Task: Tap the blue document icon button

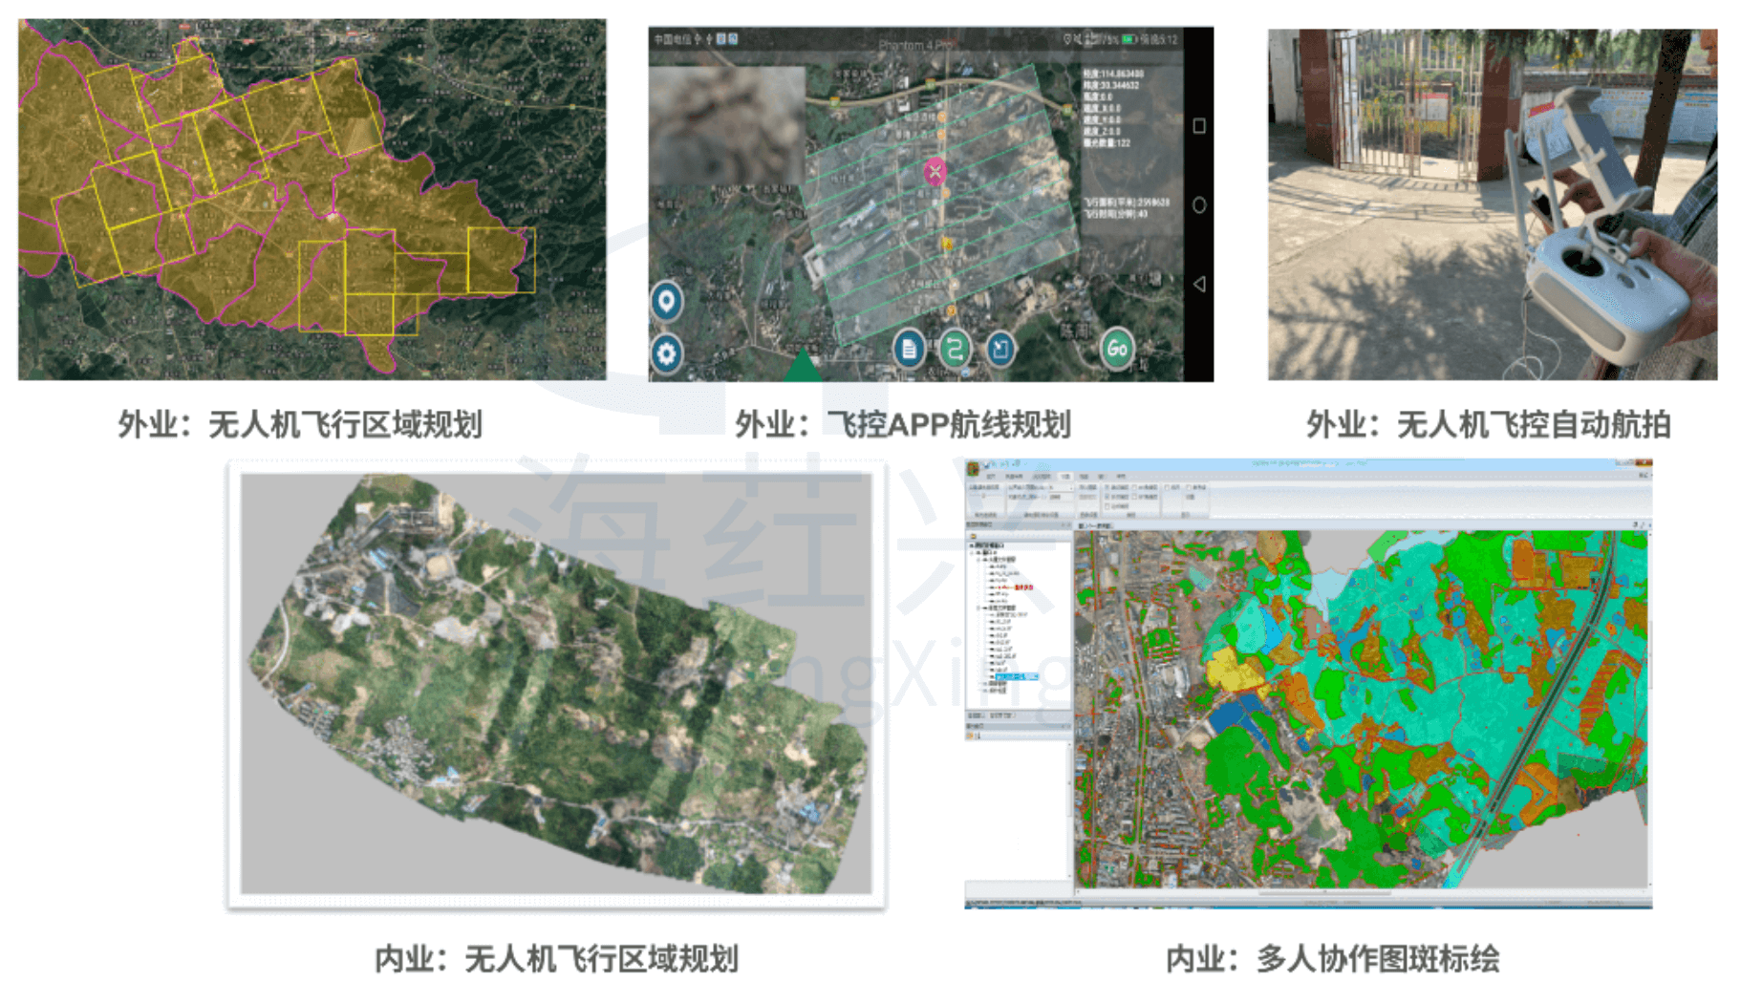Action: tap(909, 349)
